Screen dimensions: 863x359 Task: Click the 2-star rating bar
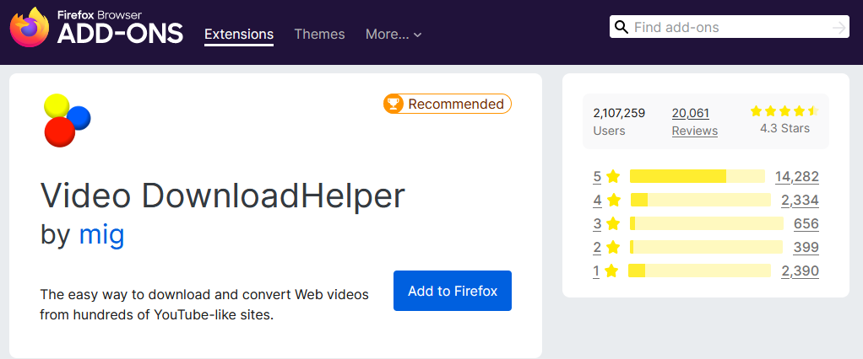tap(706, 247)
